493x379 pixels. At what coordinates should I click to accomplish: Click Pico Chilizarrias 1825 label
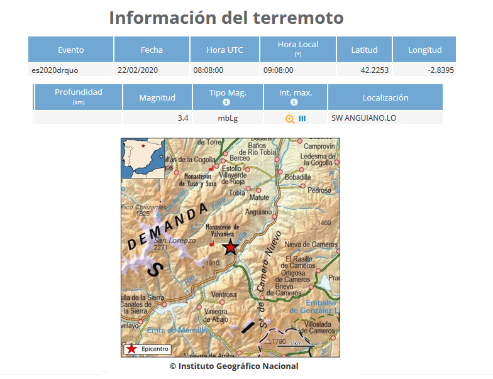click(x=143, y=210)
